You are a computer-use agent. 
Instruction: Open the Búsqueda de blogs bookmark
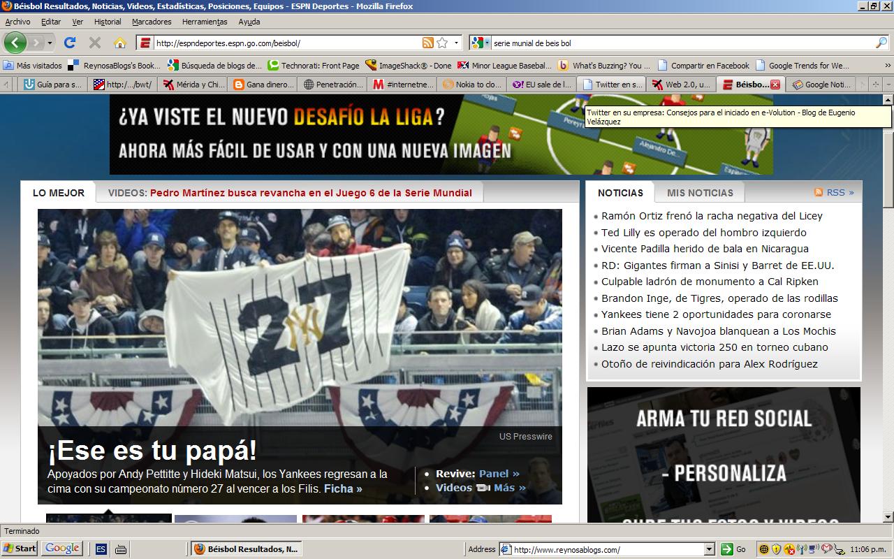click(x=215, y=66)
